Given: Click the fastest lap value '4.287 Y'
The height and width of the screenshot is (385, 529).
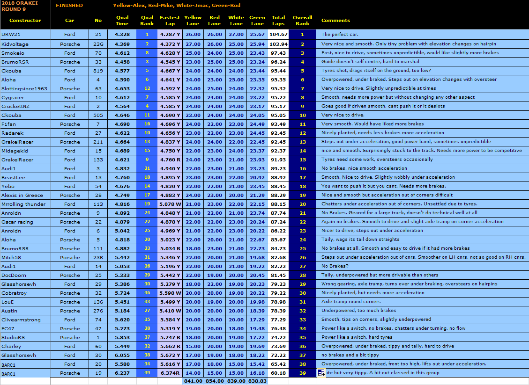Looking at the screenshot, I should pos(170,34).
